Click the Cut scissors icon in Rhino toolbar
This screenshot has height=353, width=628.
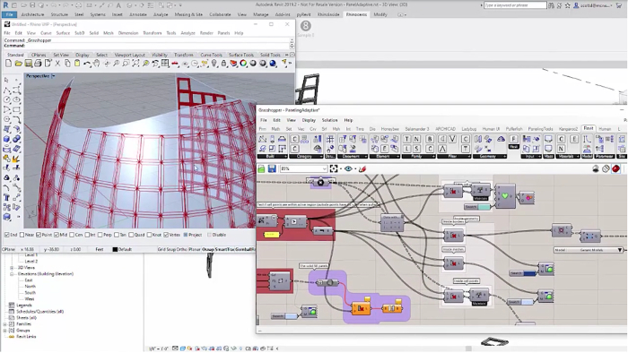(57, 64)
